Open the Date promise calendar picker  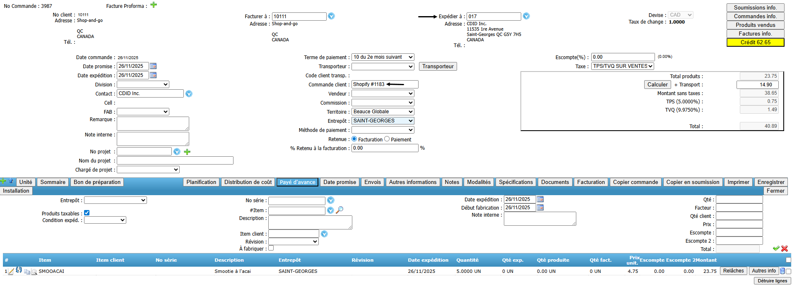153,66
